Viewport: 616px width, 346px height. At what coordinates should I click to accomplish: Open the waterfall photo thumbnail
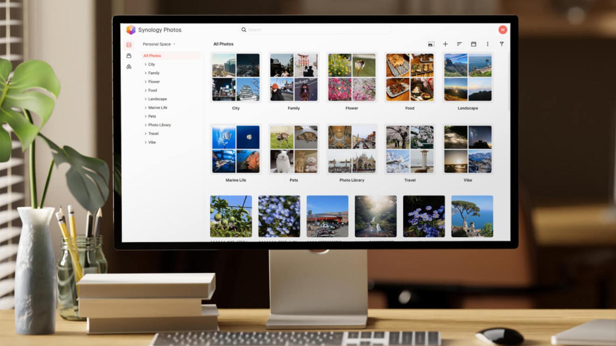[x=376, y=216]
